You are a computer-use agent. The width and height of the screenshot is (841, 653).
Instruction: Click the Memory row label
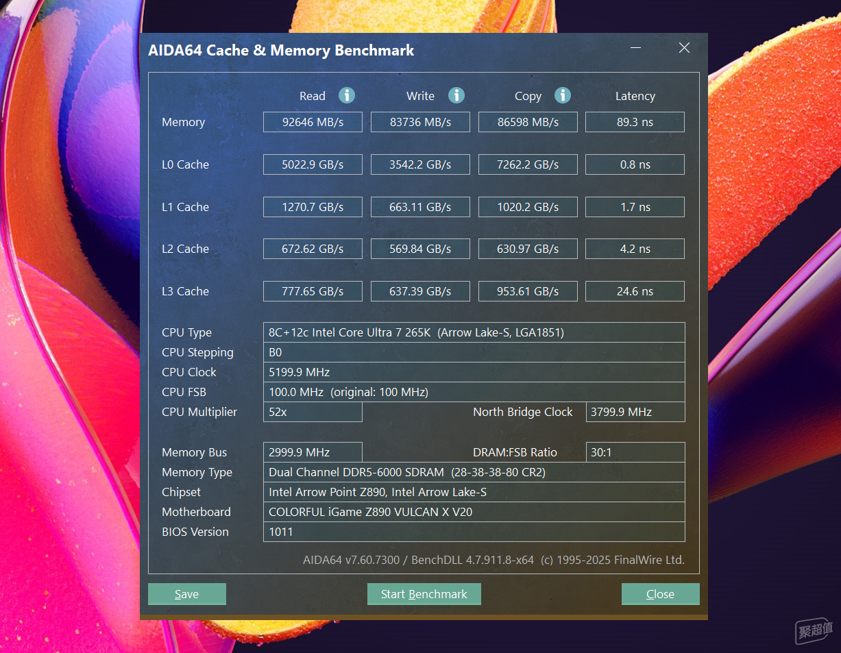183,122
